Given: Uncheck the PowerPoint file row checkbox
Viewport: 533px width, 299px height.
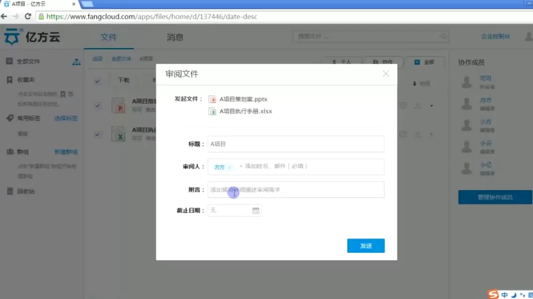Looking at the screenshot, I should point(97,105).
